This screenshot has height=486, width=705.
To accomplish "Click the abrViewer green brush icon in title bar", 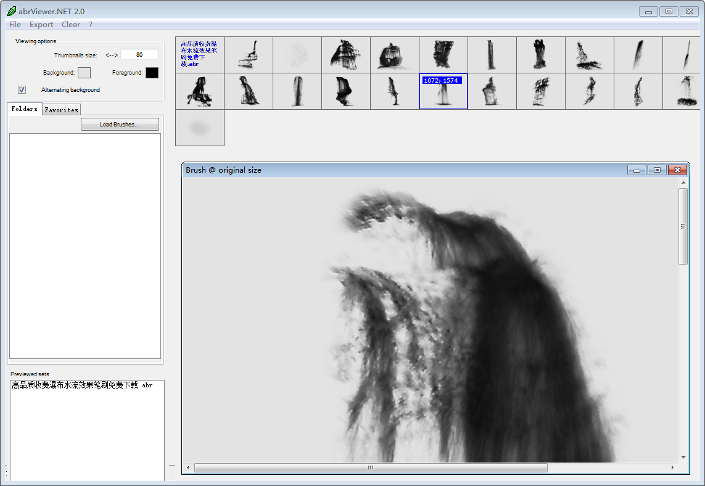I will (x=11, y=11).
